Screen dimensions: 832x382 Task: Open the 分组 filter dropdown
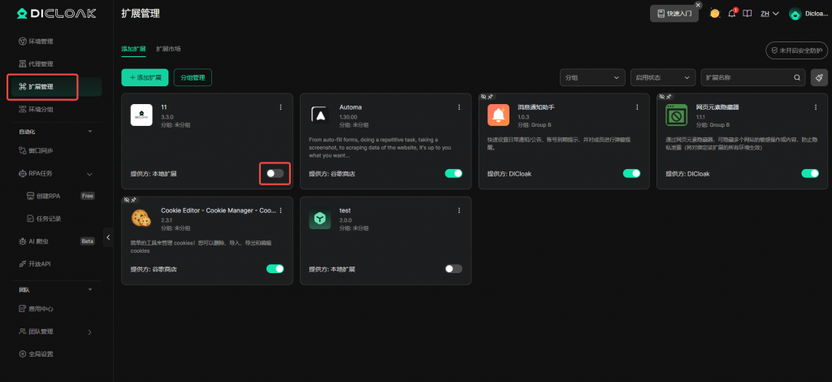[x=591, y=77]
